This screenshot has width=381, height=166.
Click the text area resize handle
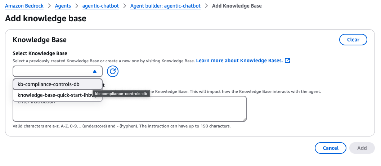pyautogui.click(x=244, y=119)
